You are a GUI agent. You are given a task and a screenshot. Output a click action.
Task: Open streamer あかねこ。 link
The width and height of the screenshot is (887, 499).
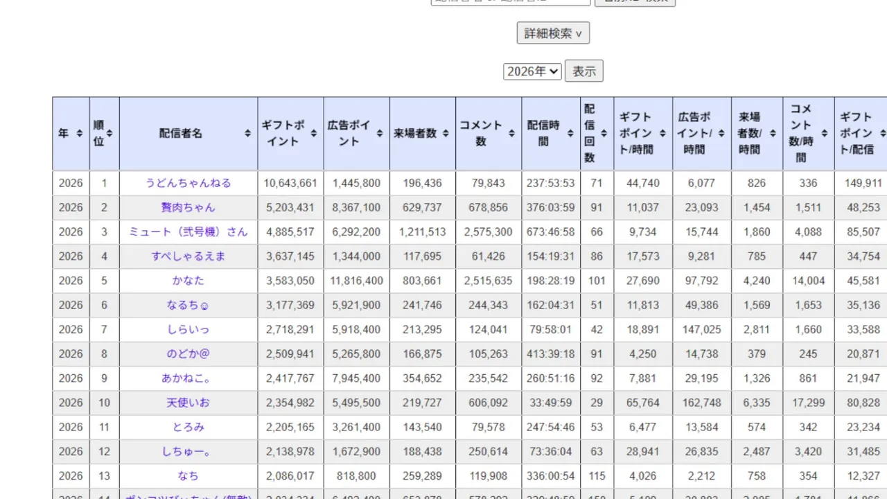point(188,378)
